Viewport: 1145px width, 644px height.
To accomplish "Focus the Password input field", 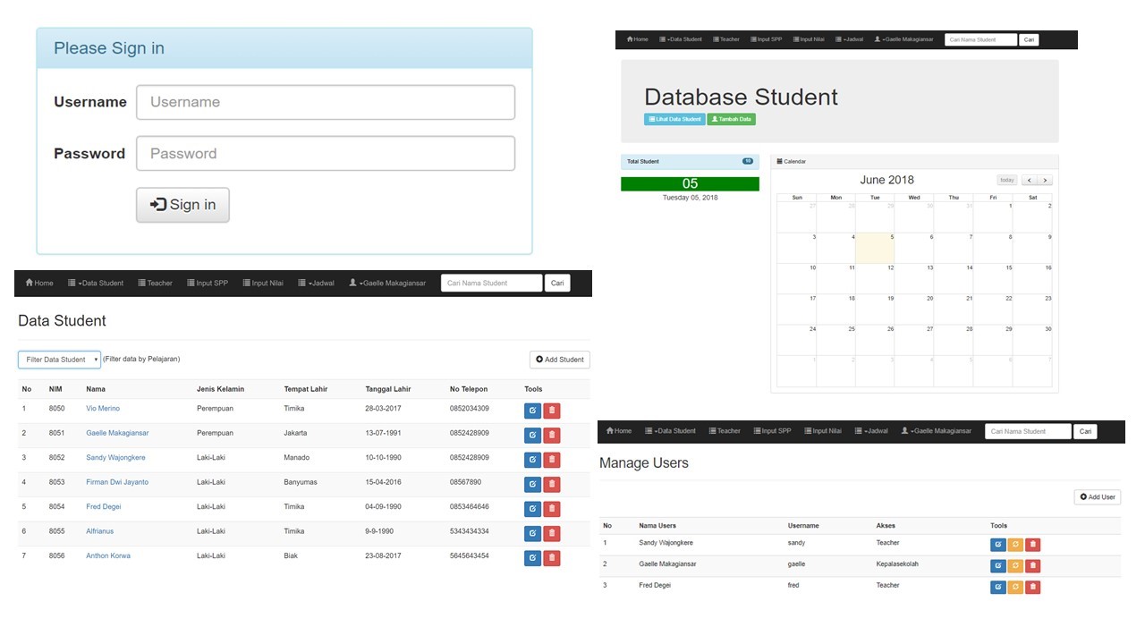I will tap(326, 153).
